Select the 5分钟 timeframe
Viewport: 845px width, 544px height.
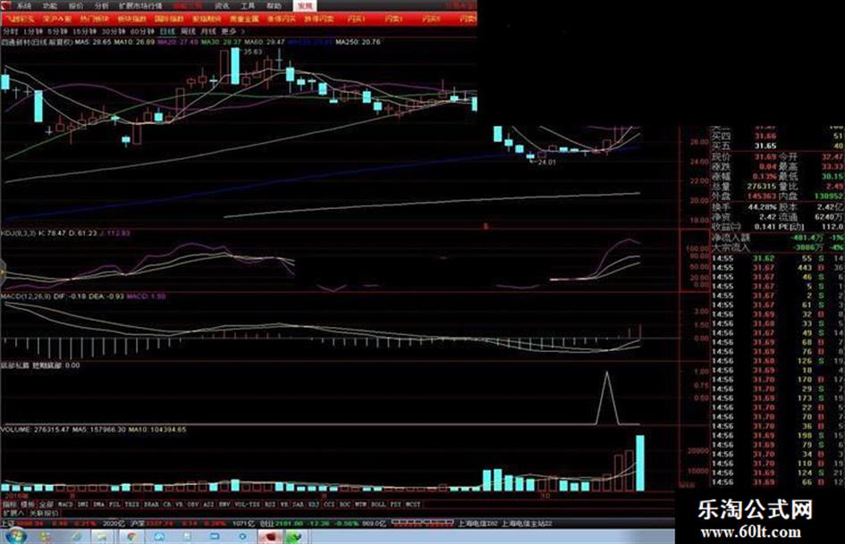56,32
